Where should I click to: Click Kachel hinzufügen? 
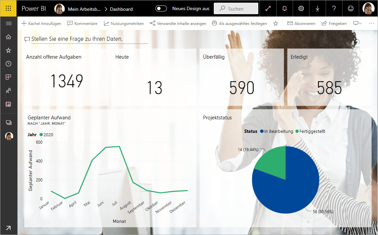pos(41,23)
